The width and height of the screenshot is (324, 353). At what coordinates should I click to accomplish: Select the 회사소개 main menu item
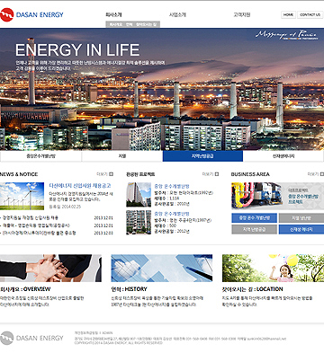pyautogui.click(x=113, y=14)
